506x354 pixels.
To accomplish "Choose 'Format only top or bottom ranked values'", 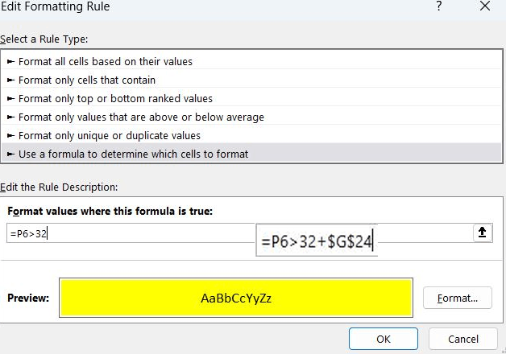I will click(251, 99).
